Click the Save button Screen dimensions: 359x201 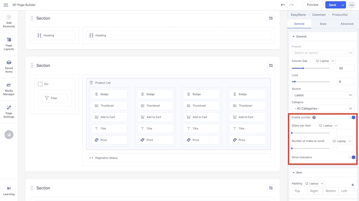pos(332,5)
